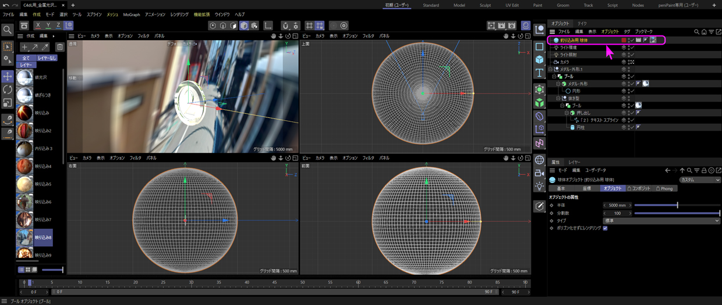Adjust the 半径 radius slider
The image size is (722, 305).
pos(677,205)
